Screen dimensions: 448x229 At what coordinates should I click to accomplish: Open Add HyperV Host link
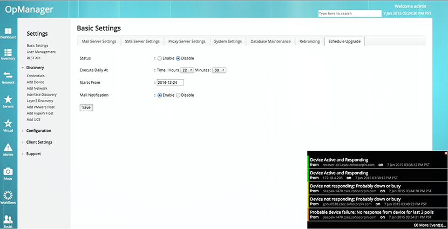click(40, 113)
